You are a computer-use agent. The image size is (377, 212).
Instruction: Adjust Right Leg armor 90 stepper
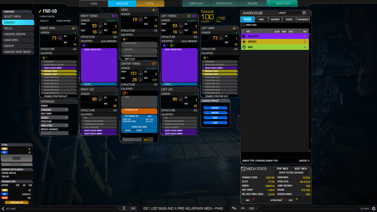click(x=100, y=99)
